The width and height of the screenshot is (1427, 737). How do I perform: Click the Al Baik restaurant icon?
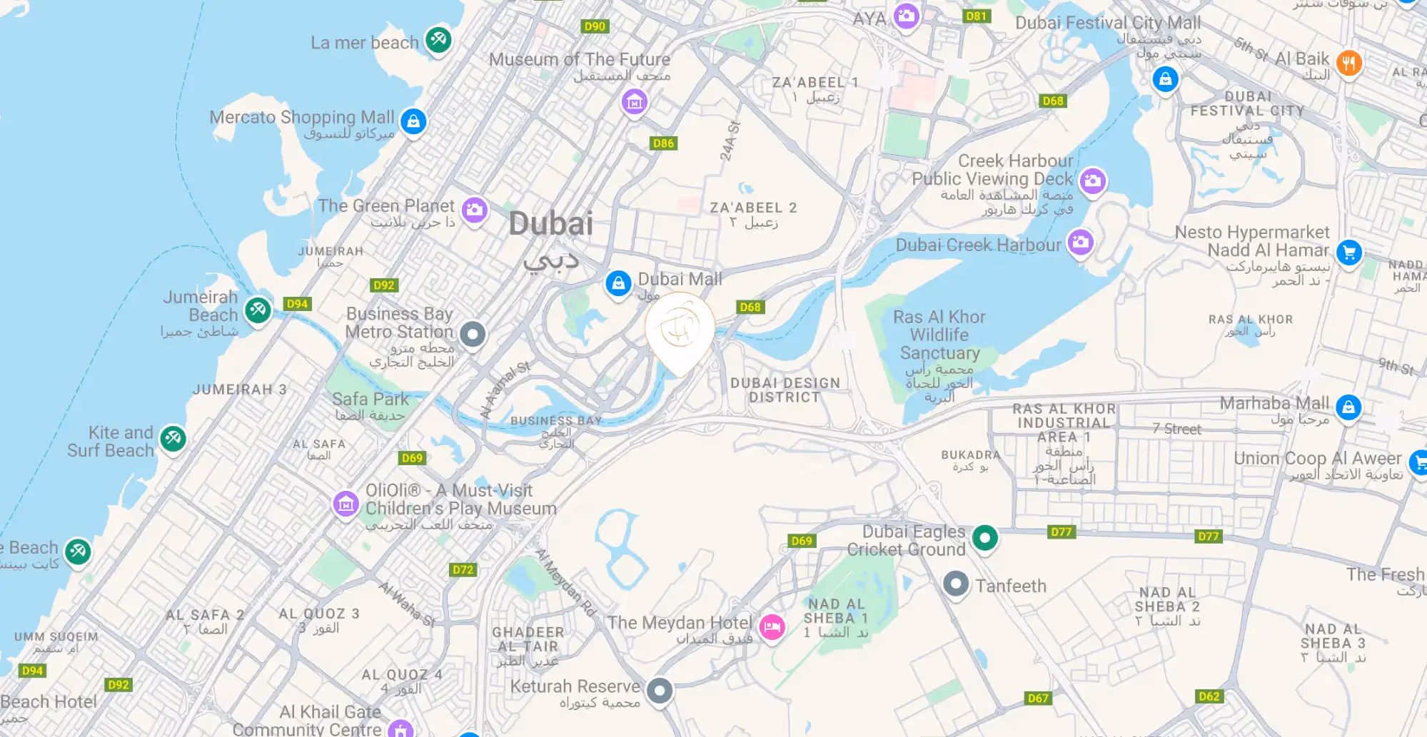(x=1348, y=63)
